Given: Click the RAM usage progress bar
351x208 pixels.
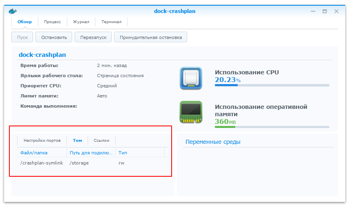Looking at the screenshot, I should [x=272, y=127].
